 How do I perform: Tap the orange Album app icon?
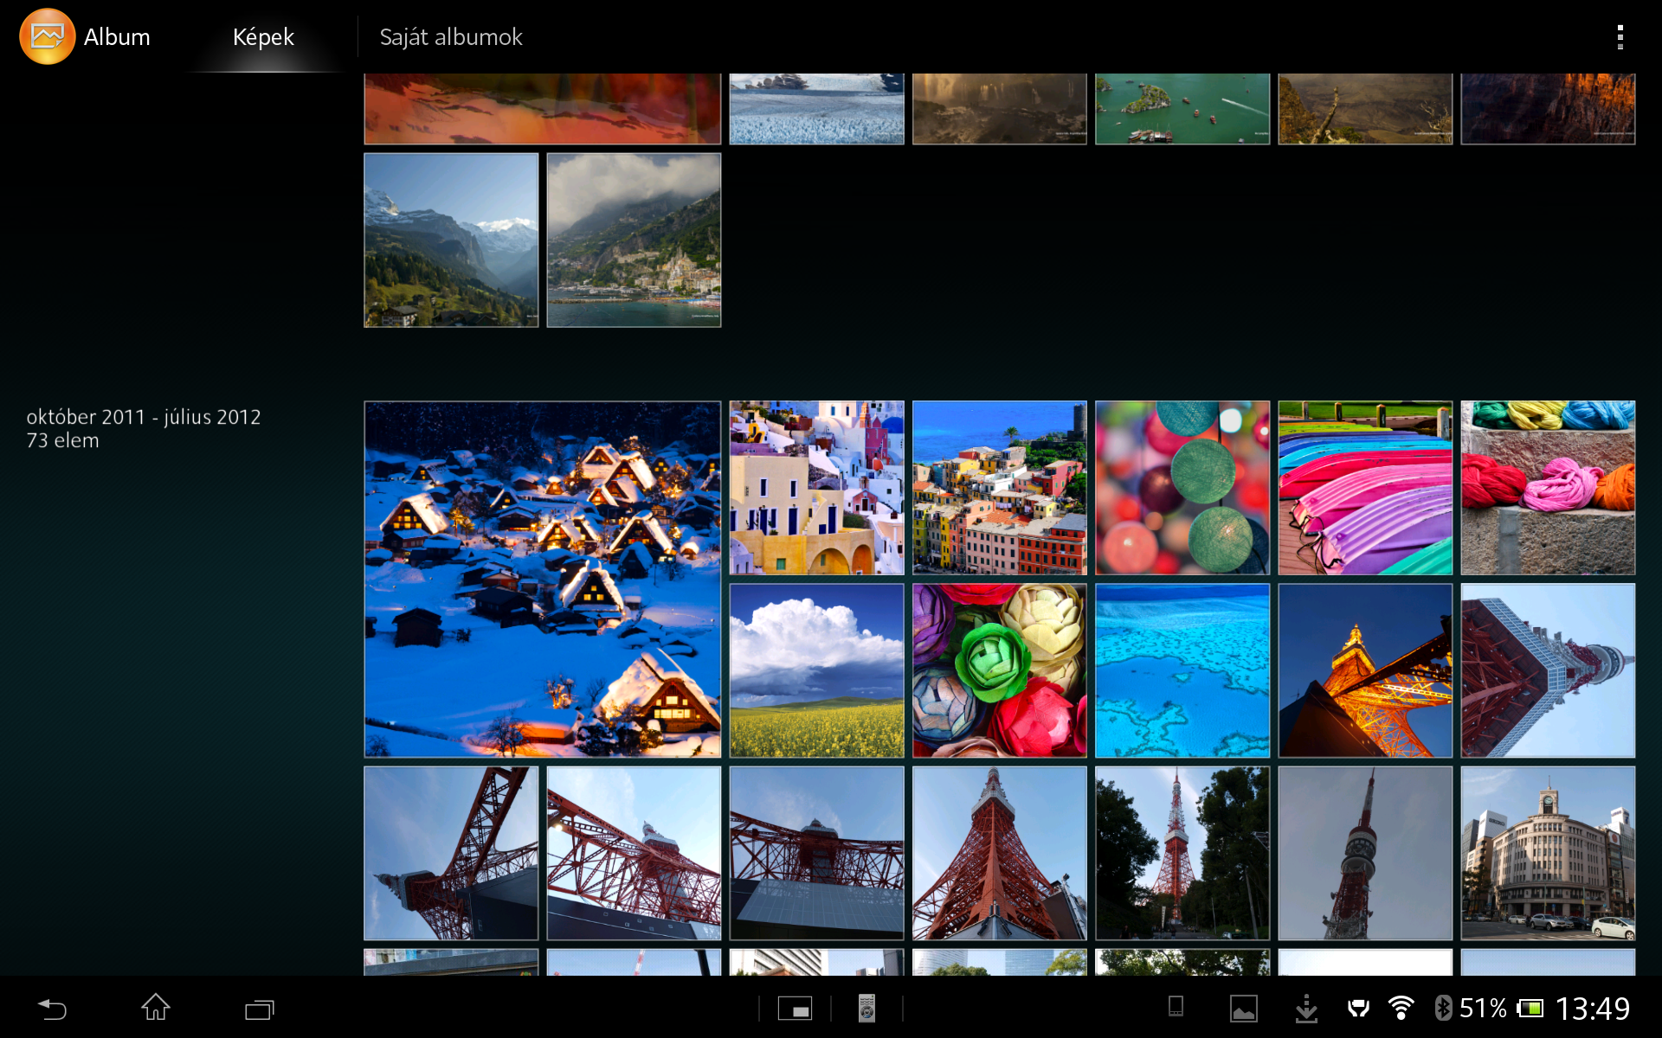coord(47,36)
